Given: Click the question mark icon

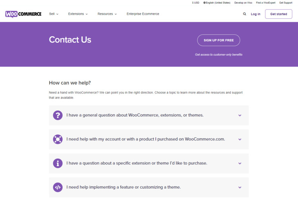Looking at the screenshot, I should coord(58,115).
